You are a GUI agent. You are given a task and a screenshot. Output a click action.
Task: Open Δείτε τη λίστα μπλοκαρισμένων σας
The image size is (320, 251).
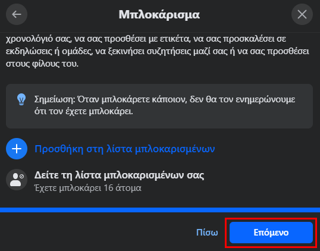click(x=119, y=175)
